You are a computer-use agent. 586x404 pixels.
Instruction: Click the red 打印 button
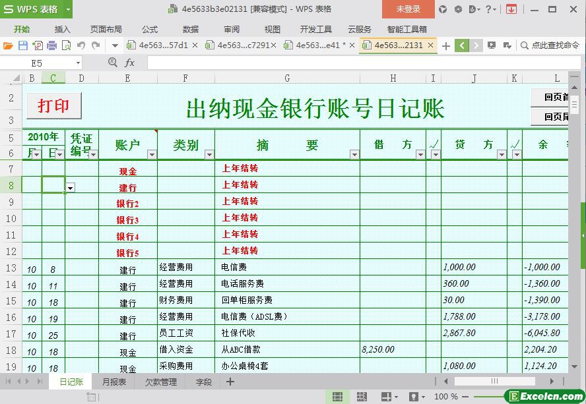(x=53, y=106)
